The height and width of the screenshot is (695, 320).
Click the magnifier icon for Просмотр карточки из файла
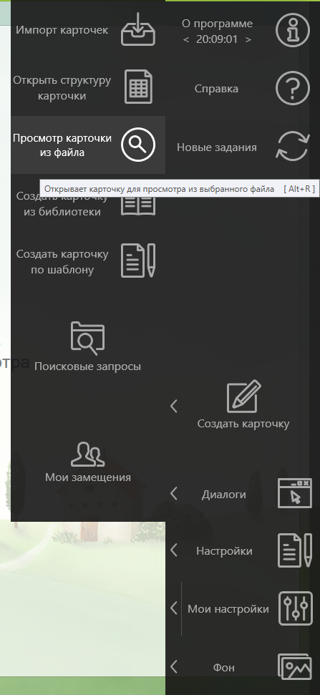point(138,145)
